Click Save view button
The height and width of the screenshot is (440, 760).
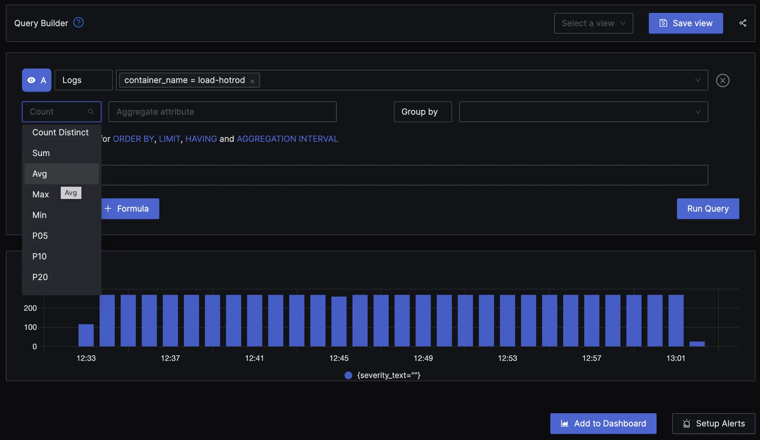[x=686, y=23]
